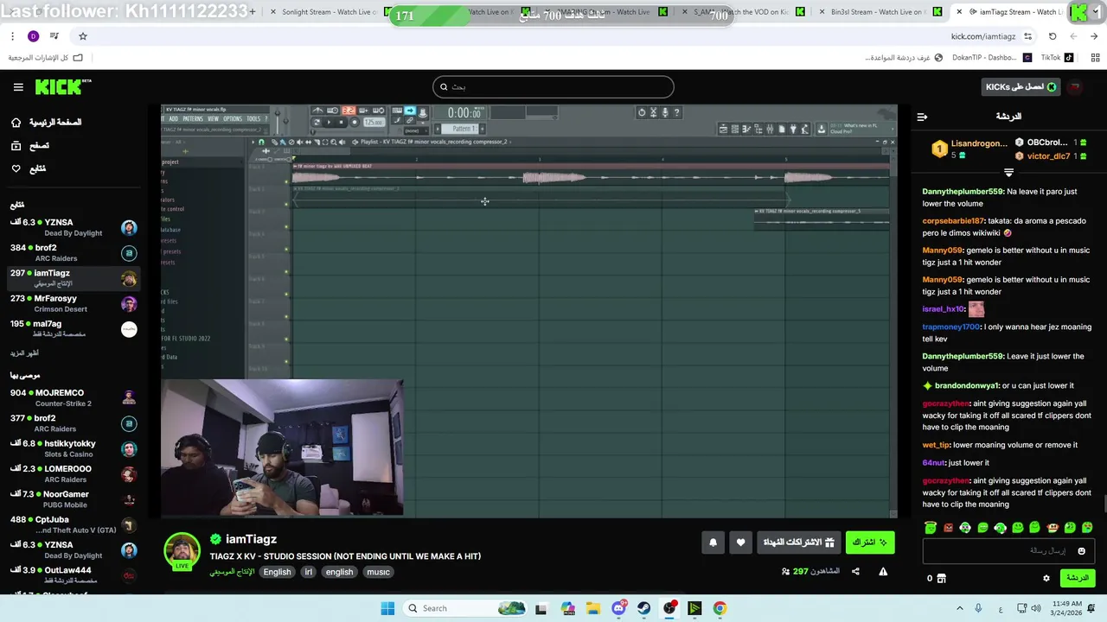
Task: Click the chat top gifters rank 1 badge
Action: (x=939, y=149)
